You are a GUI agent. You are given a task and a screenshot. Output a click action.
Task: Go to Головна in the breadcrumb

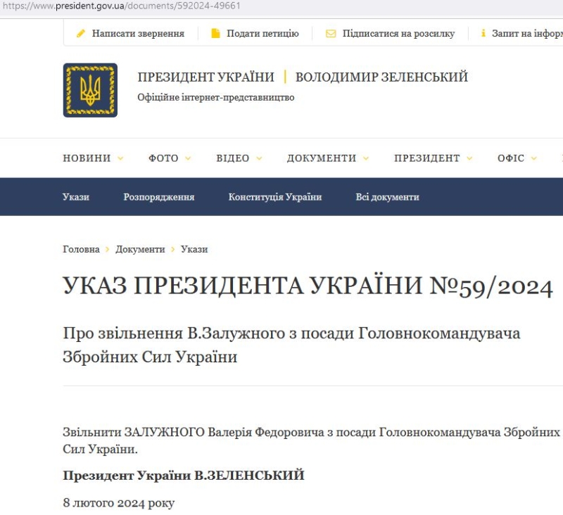(x=81, y=249)
